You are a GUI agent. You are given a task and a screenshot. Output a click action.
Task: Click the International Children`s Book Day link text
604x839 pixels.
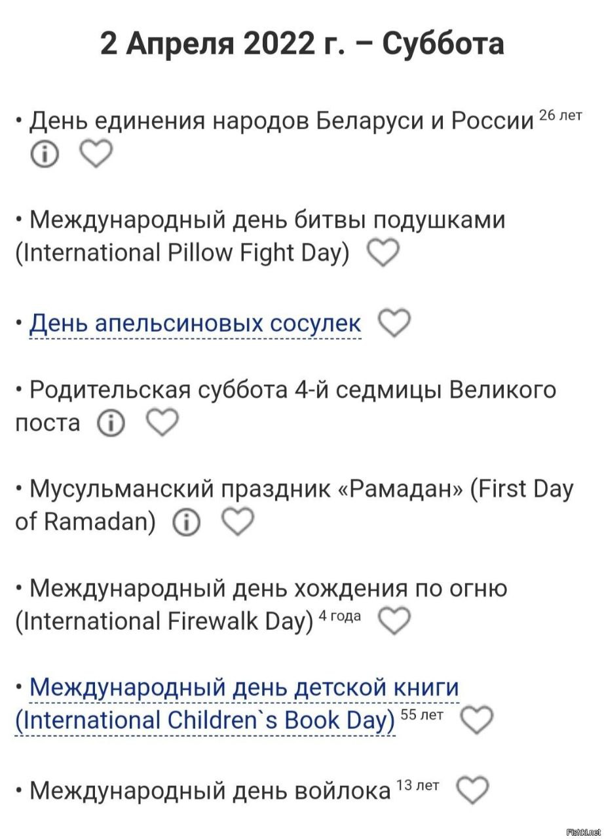point(204,721)
